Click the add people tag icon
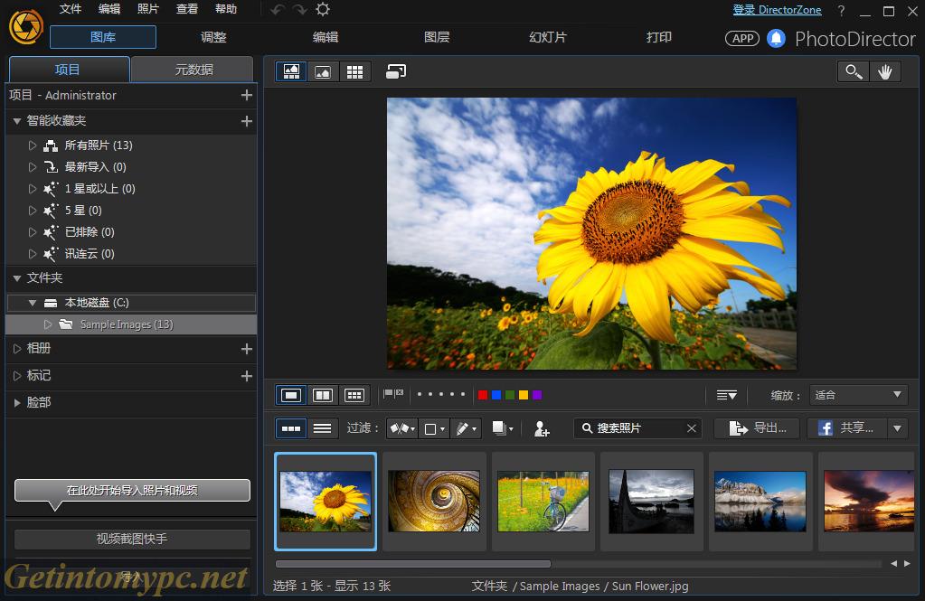This screenshot has height=601, width=925. [541, 428]
